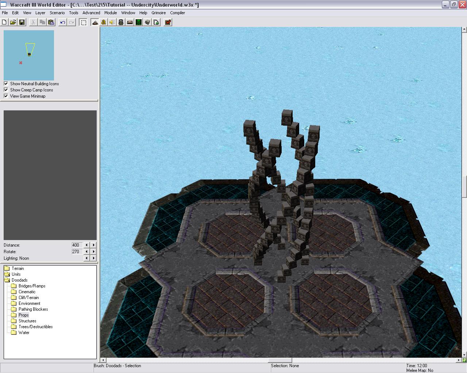Click the horizontal scrollbar left arrow

104,360
